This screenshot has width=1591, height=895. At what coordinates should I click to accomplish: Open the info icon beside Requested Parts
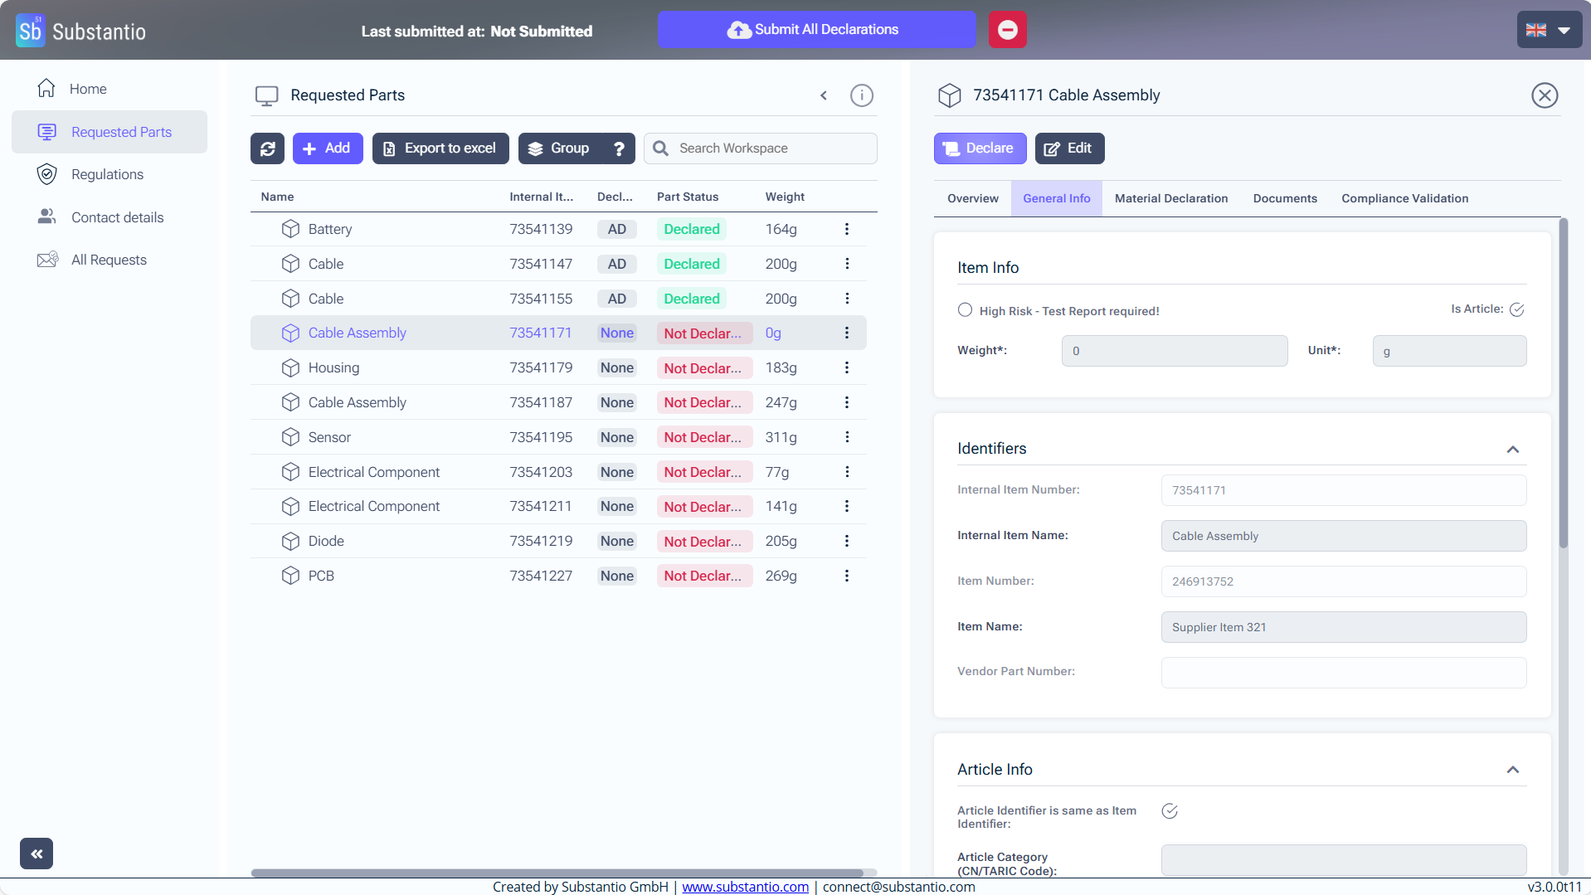[x=862, y=95]
